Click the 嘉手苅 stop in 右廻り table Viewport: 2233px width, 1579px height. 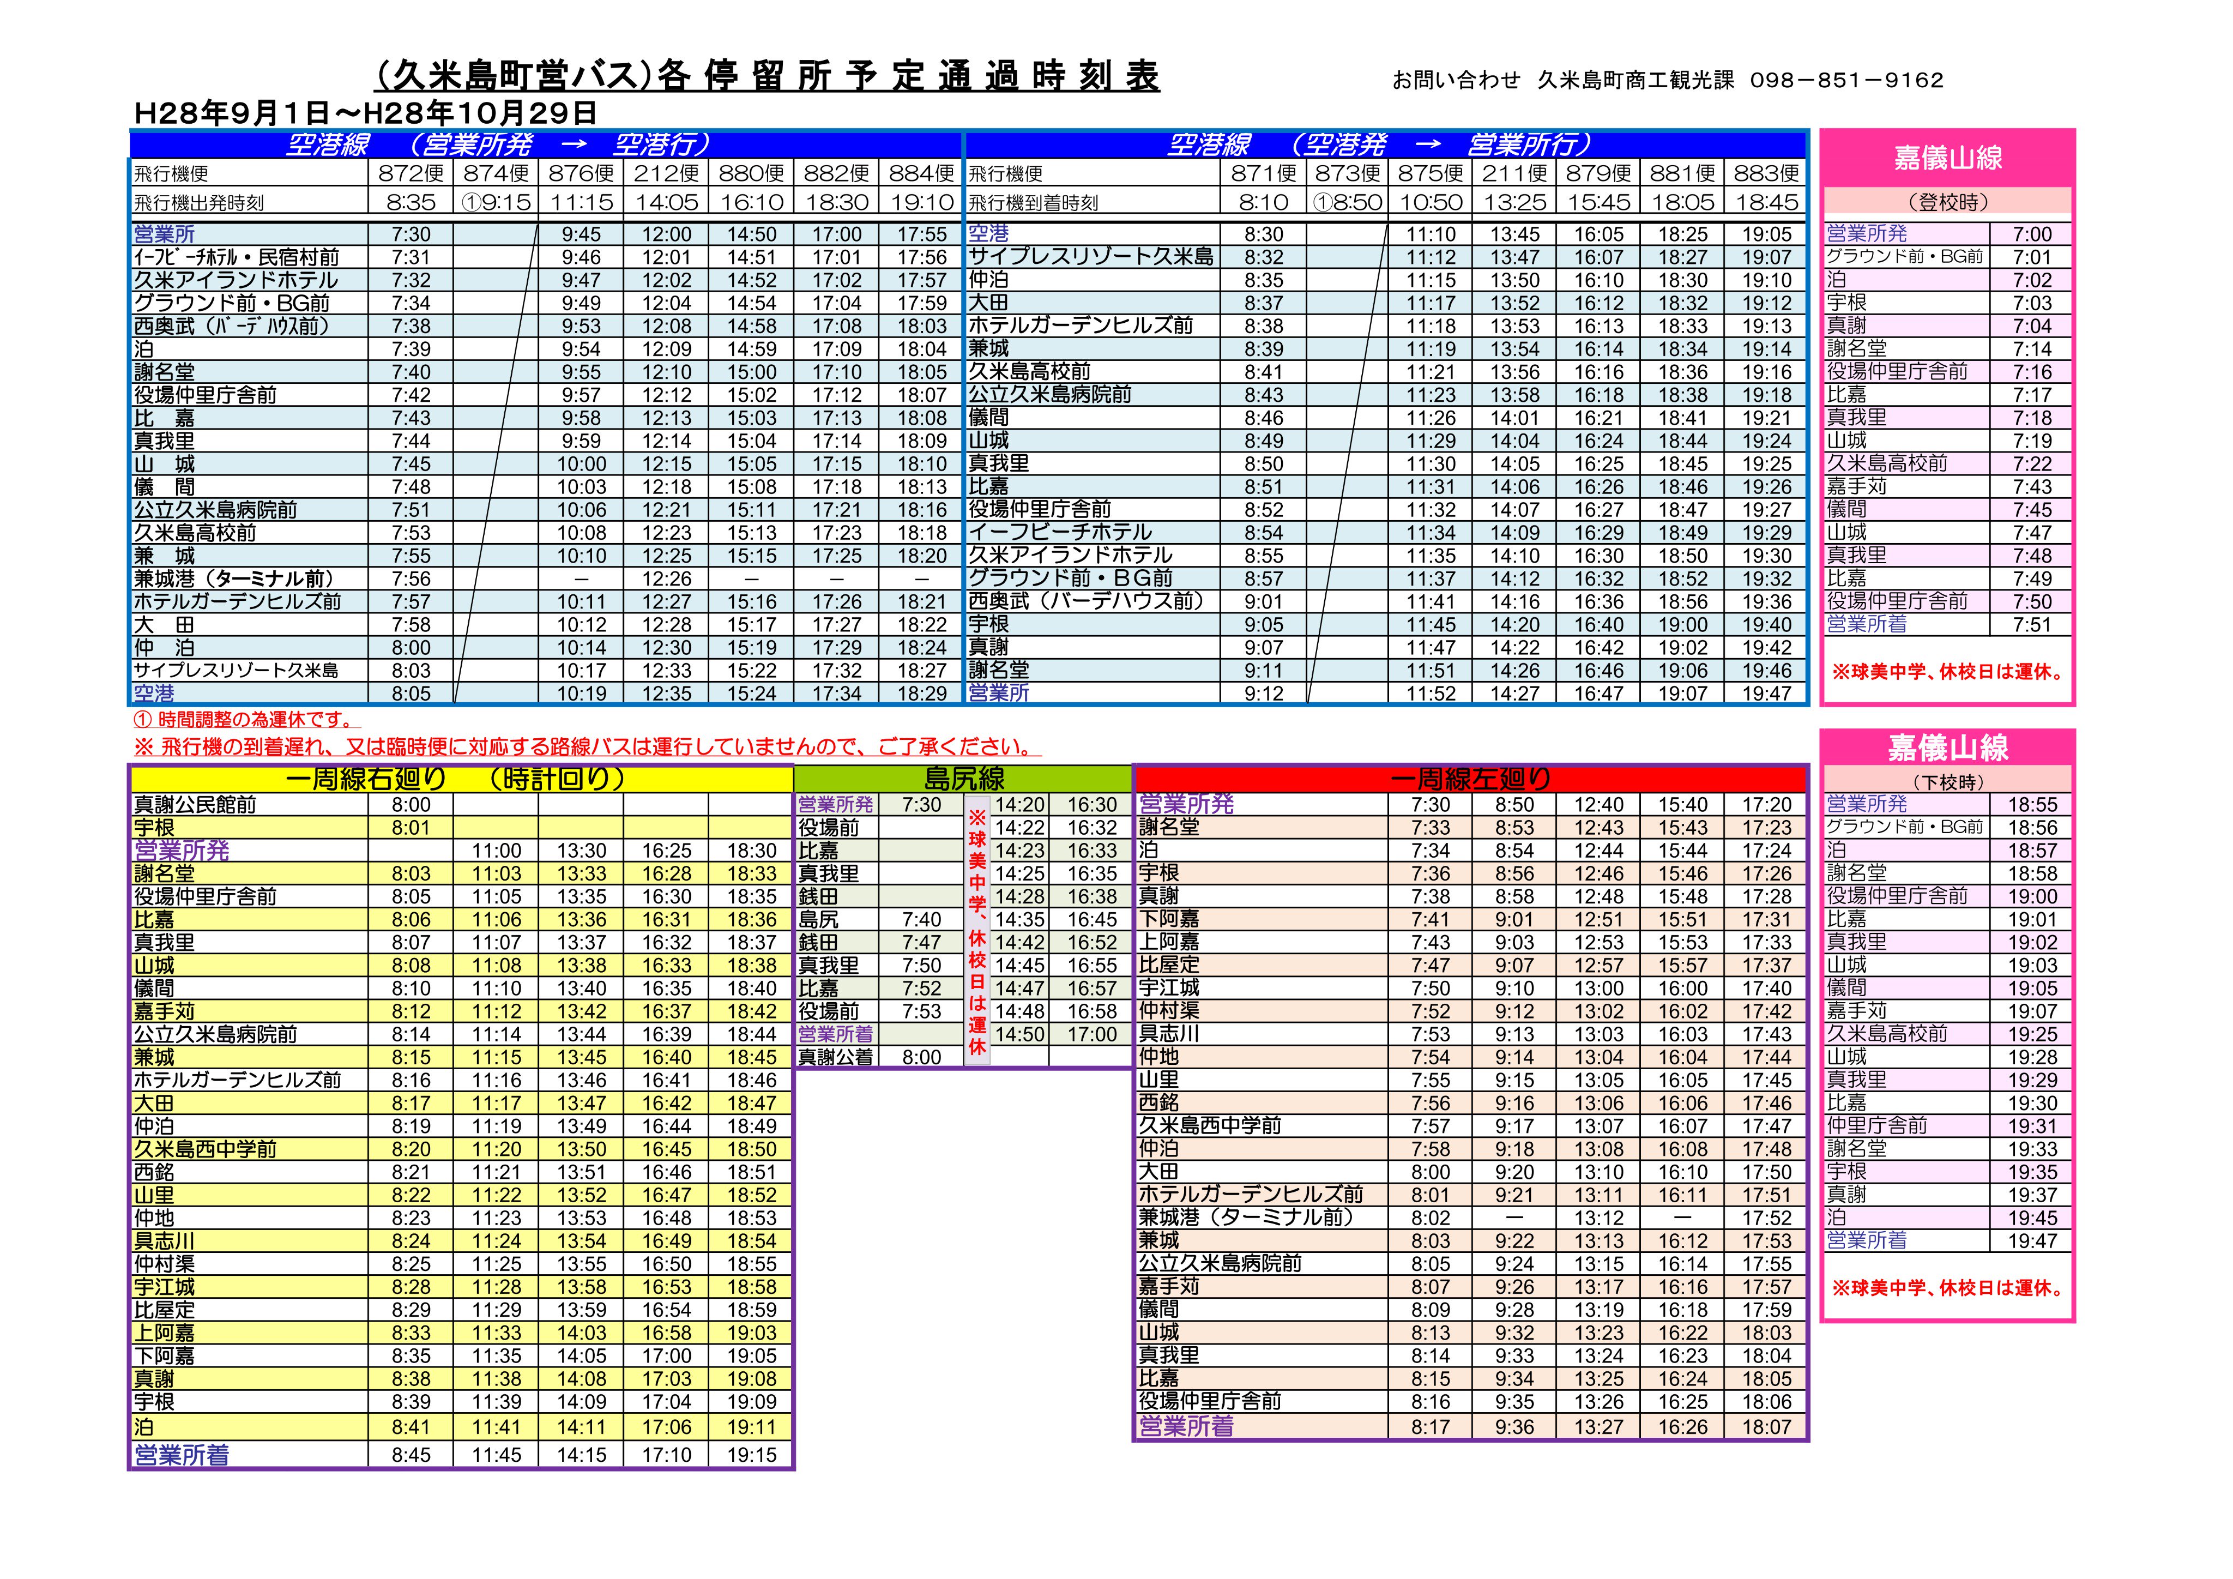pyautogui.click(x=164, y=1012)
